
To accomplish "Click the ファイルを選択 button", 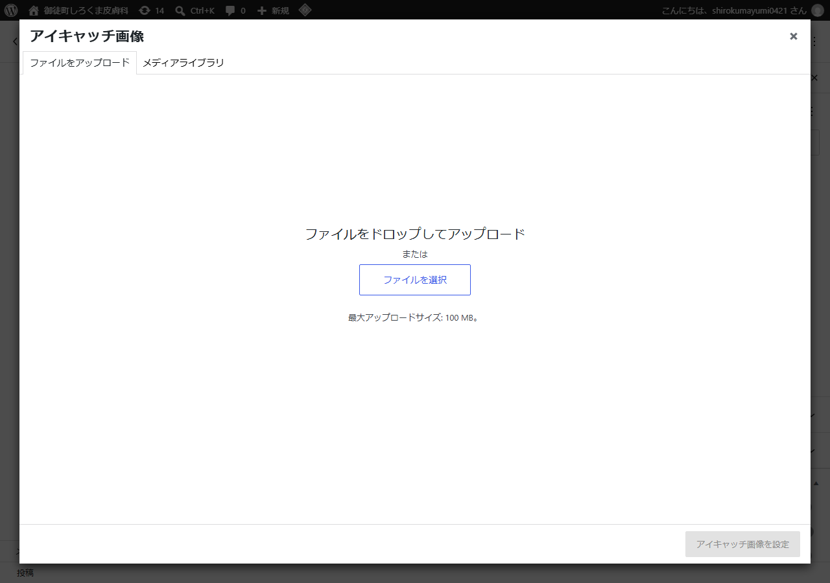I will pyautogui.click(x=415, y=280).
